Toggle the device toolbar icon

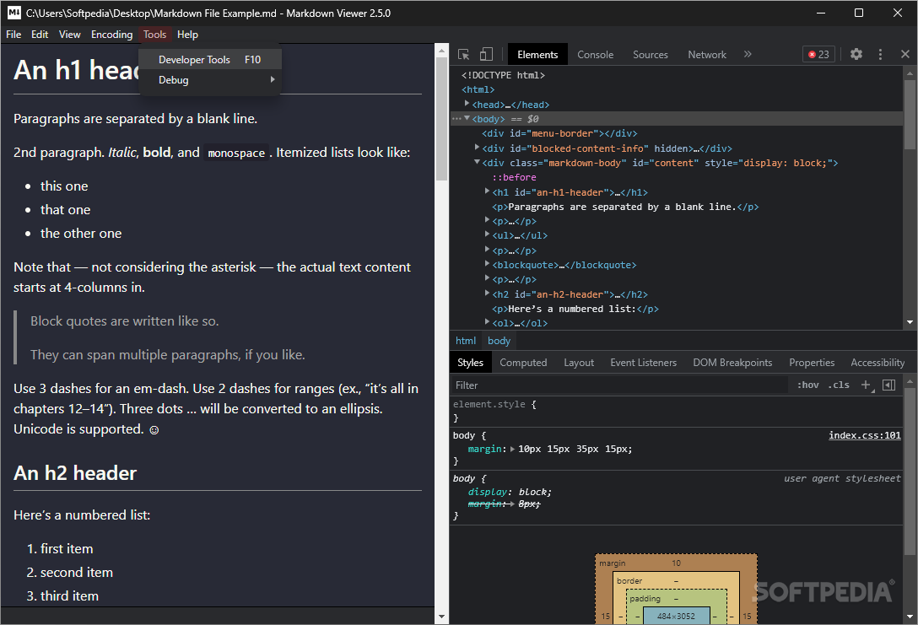[486, 55]
